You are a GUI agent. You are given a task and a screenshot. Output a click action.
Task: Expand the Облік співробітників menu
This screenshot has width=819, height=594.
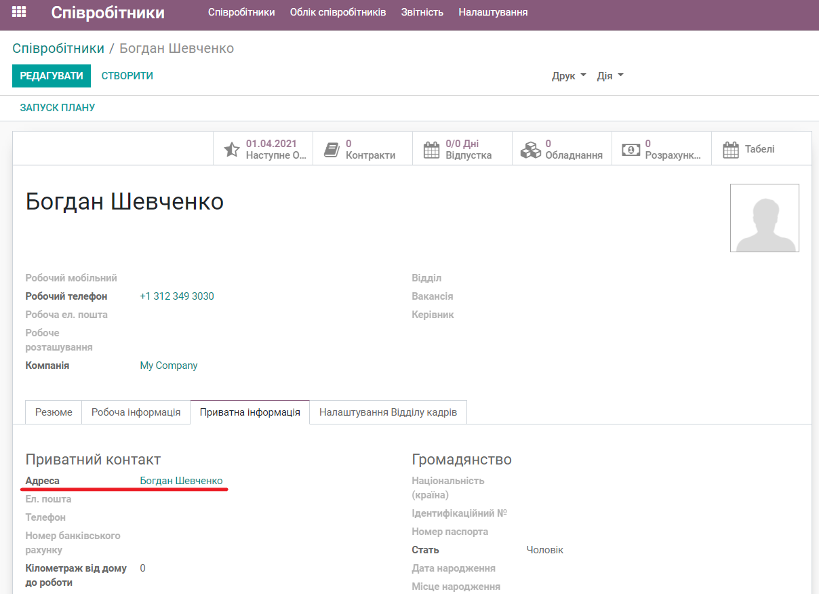pyautogui.click(x=338, y=12)
